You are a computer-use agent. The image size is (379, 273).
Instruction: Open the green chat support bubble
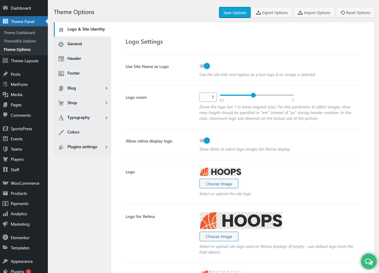(x=369, y=262)
